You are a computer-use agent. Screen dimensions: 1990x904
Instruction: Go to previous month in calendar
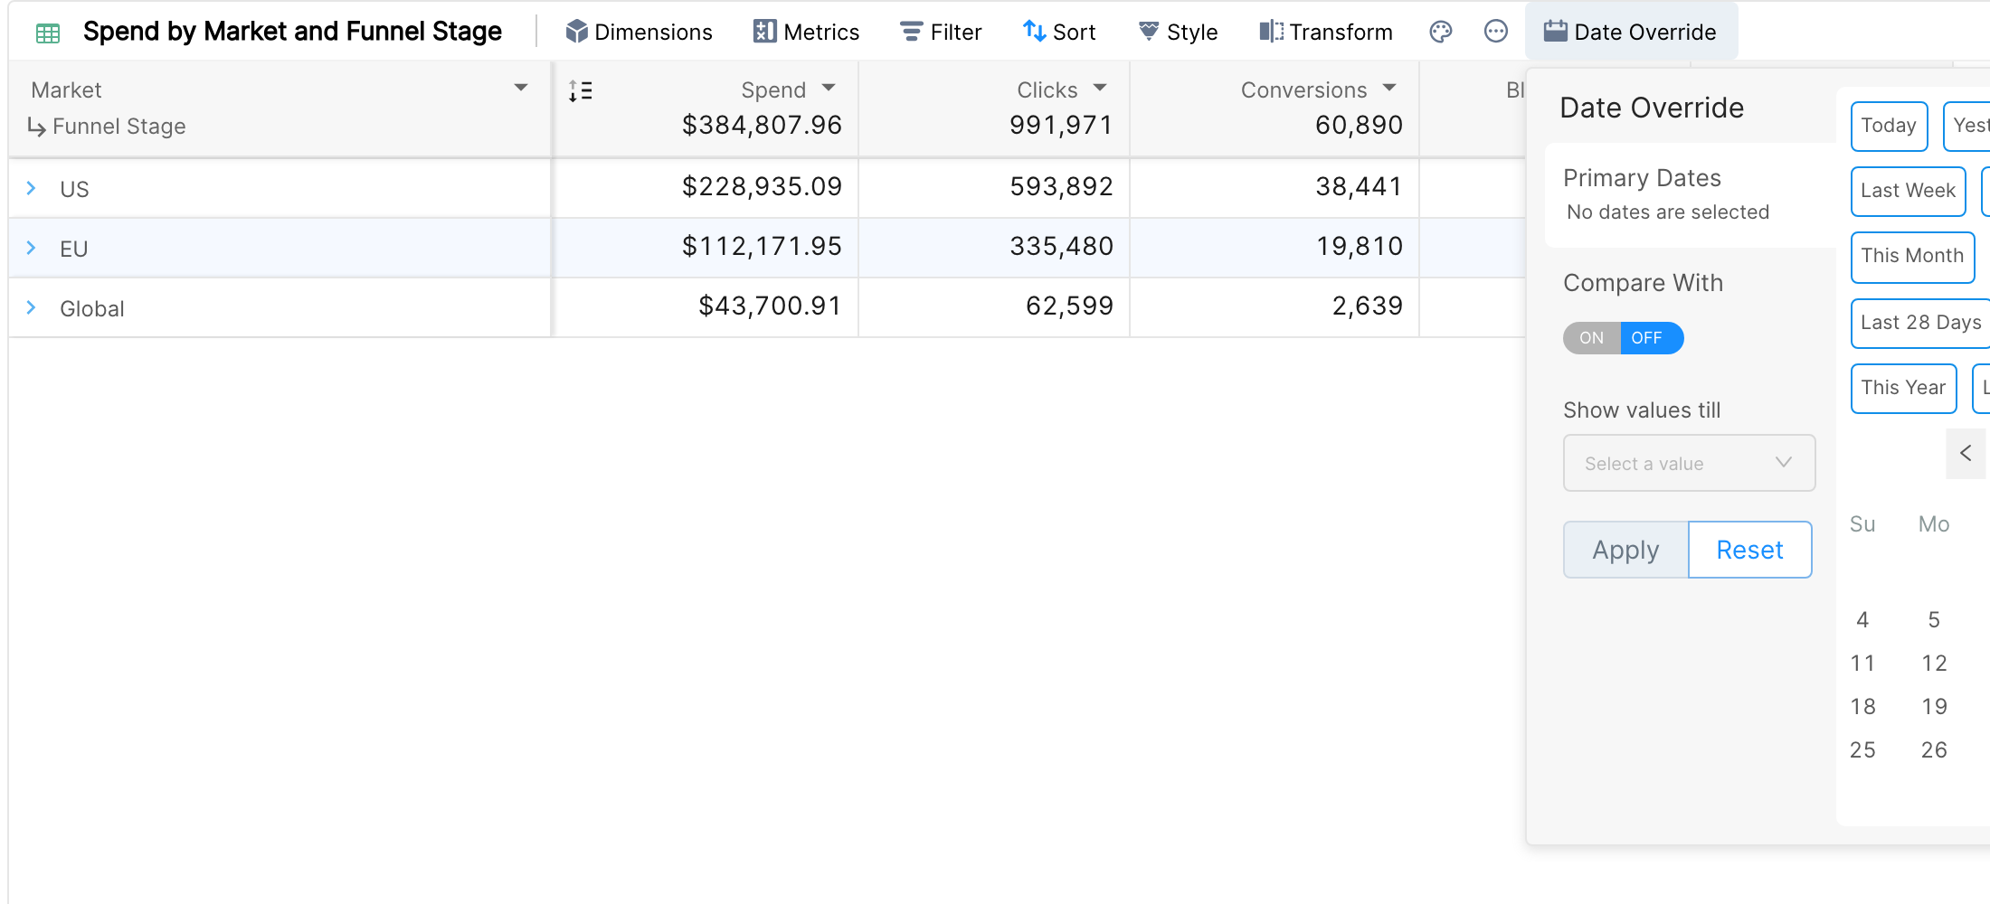tap(1966, 453)
